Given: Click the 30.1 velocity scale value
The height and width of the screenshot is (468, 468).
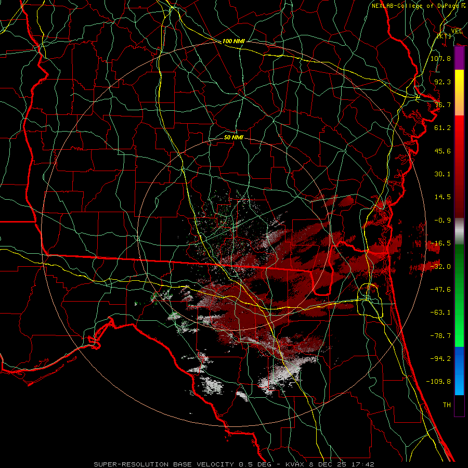Looking at the screenshot, I should click(443, 174).
